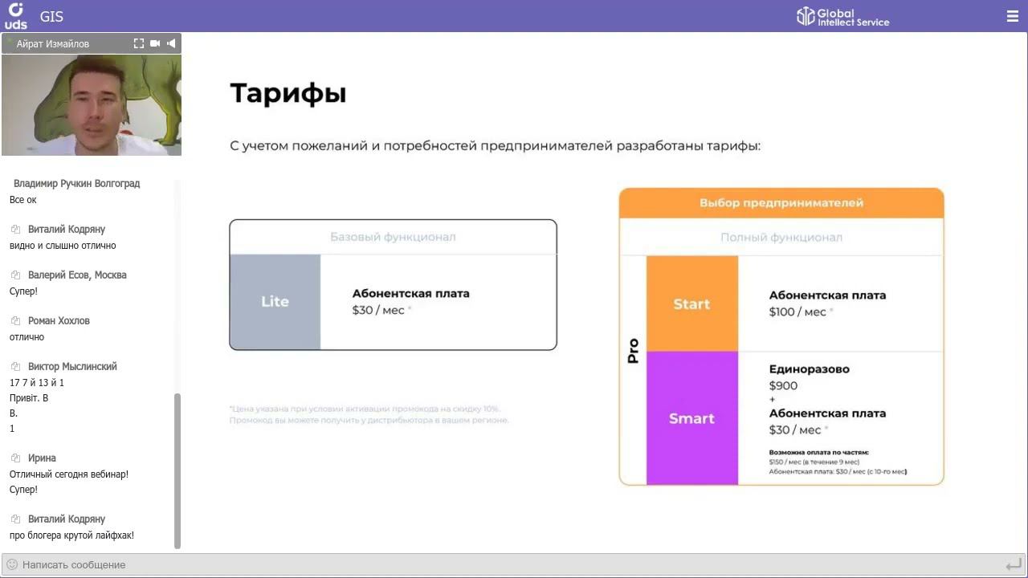This screenshot has height=578, width=1028.
Task: Toggle the presenter camera video icon
Action: 155,43
